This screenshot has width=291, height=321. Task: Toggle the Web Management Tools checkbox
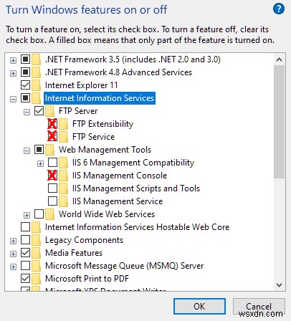39,150
